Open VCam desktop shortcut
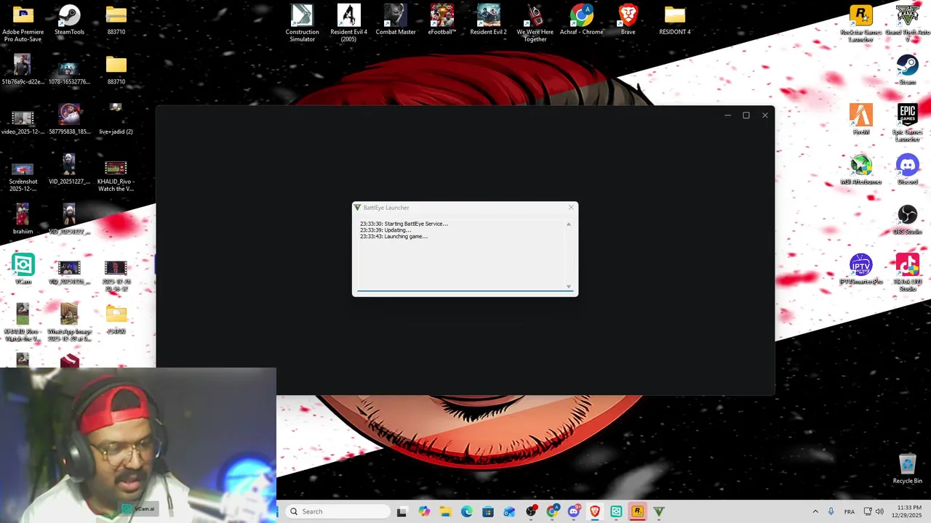Screen dimensions: 931x523 23,269
